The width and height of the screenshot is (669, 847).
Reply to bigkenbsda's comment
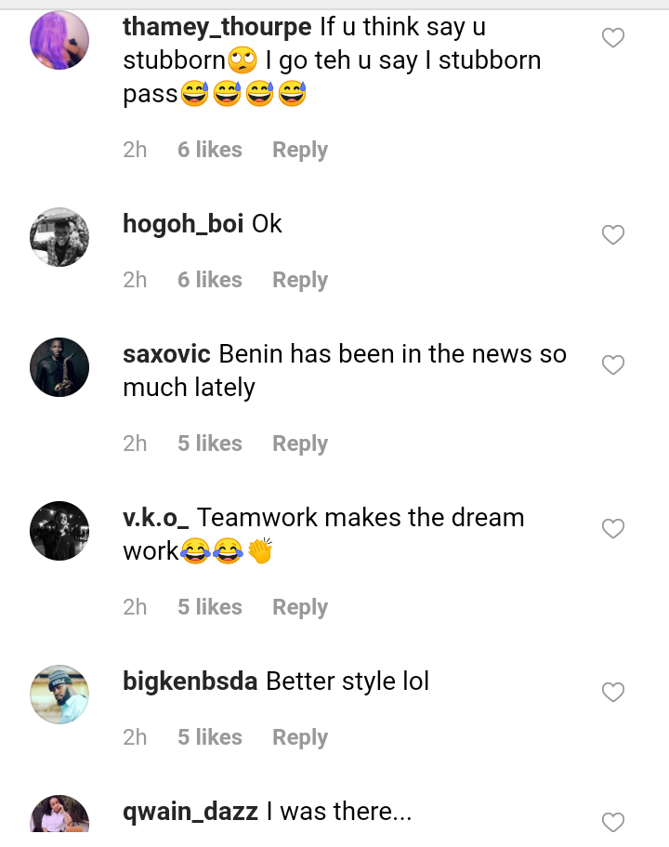pos(299,737)
